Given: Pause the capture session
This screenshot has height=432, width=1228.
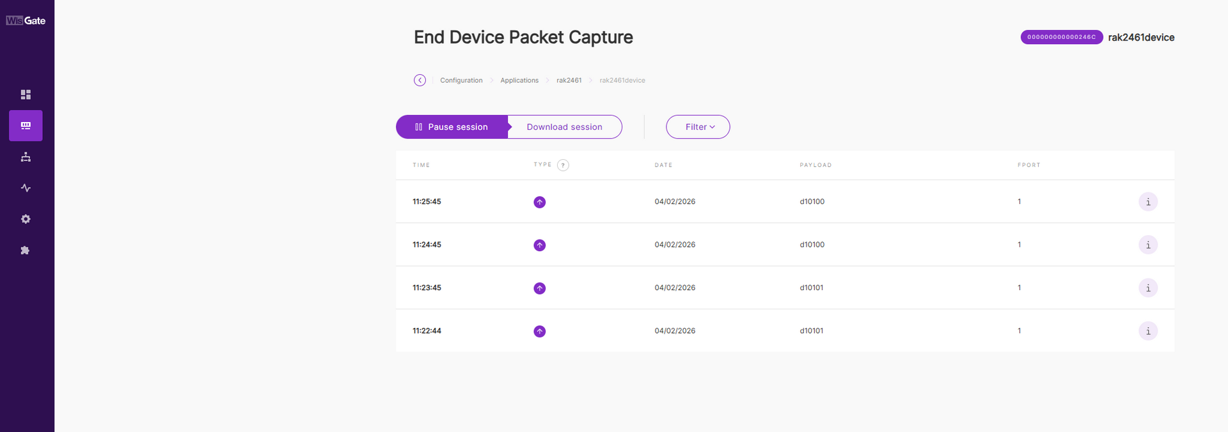Looking at the screenshot, I should tap(452, 127).
